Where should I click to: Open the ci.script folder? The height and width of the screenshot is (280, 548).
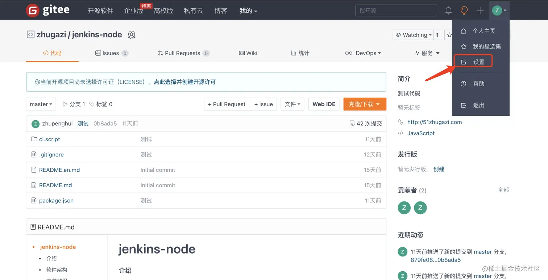[x=50, y=139]
